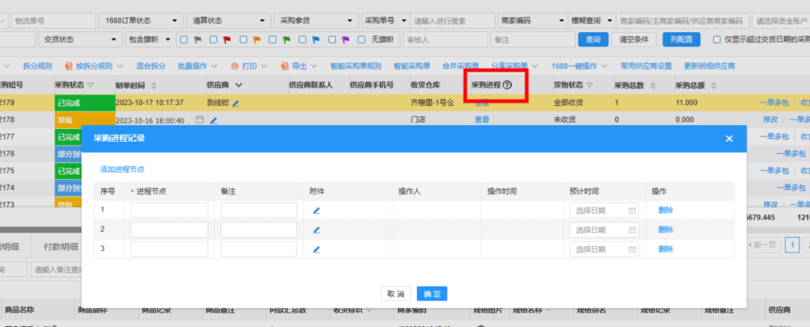Viewport: 810px width, 327px height.
Task: Open 常用供应商设置
Action: click(x=646, y=66)
